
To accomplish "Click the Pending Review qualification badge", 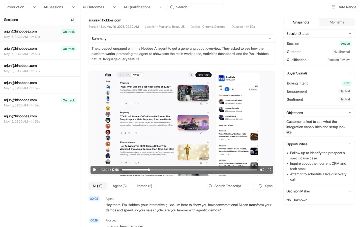I will (x=338, y=60).
